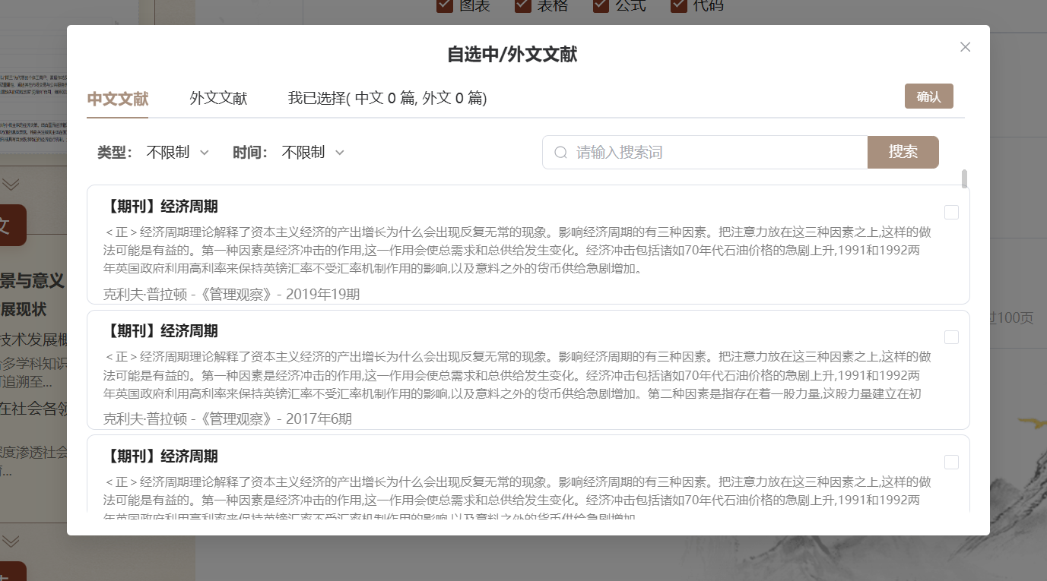The width and height of the screenshot is (1047, 581).
Task: Switch to the 中文文献 tab
Action: tap(118, 99)
